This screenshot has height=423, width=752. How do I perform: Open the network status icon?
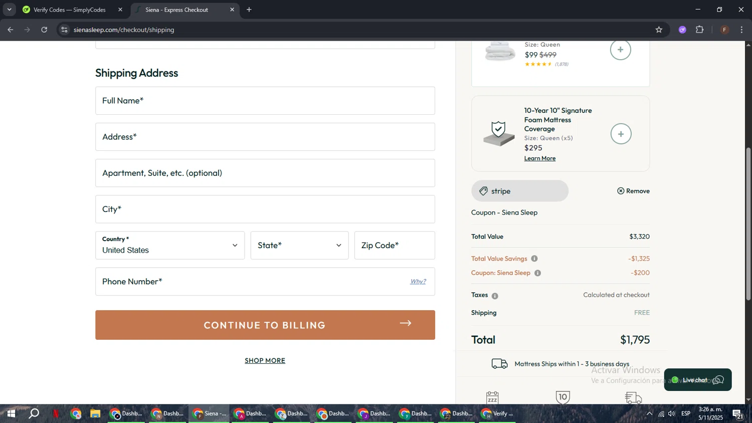[661, 413]
